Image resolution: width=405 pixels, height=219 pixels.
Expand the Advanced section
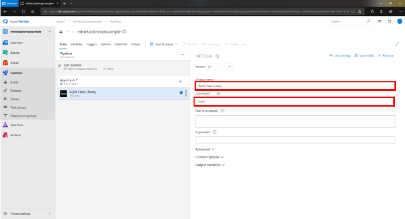pos(205,149)
